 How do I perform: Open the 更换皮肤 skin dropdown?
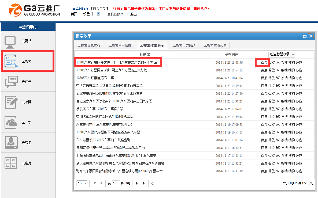coord(115,14)
